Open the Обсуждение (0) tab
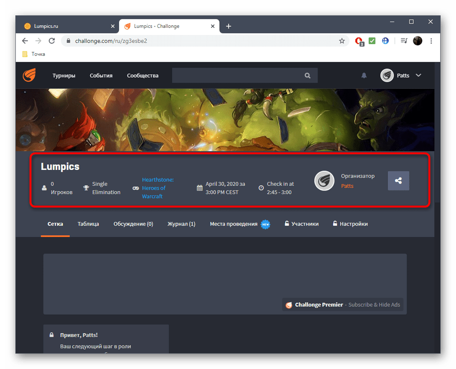 pos(133,224)
